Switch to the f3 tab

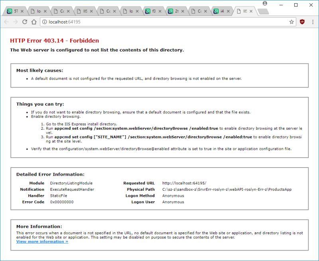pos(155,10)
